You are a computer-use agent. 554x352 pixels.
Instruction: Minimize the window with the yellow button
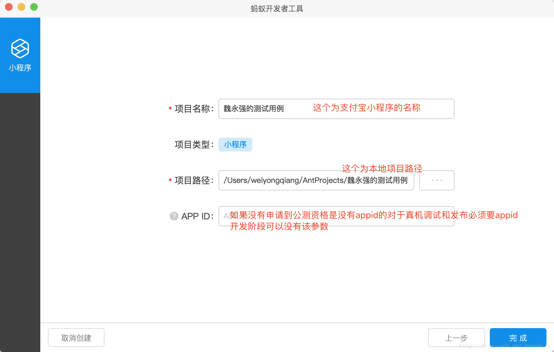[x=21, y=7]
